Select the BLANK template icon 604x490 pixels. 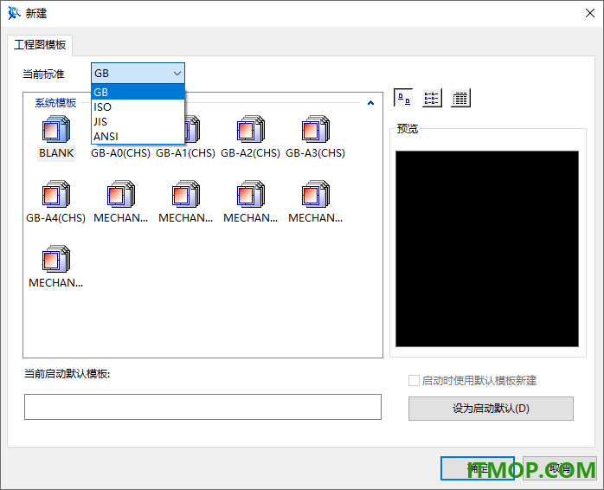[56, 129]
